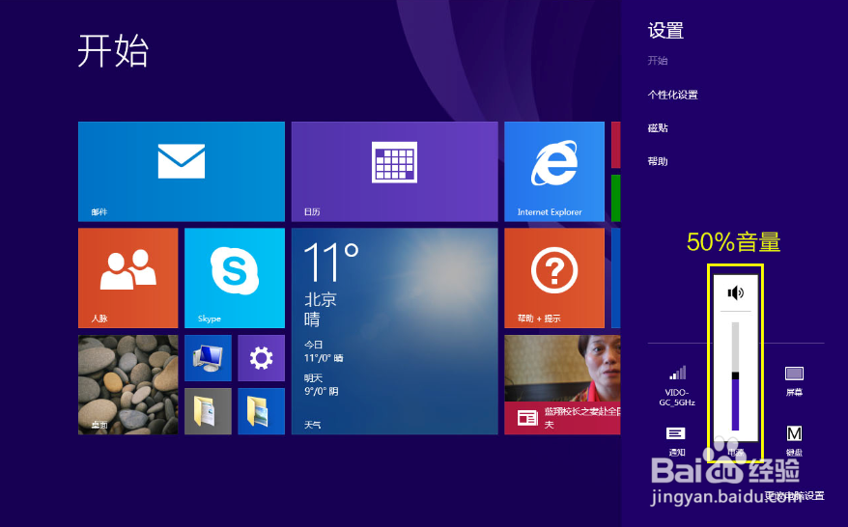
Task: Launch the Skype tile
Action: [x=234, y=278]
